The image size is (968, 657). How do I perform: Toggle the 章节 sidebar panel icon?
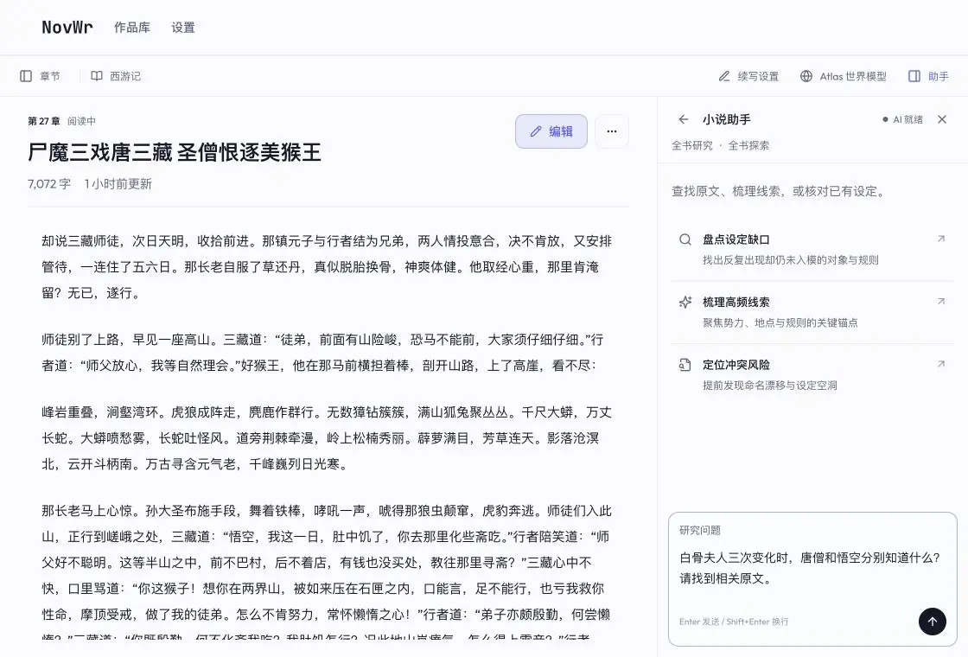26,76
